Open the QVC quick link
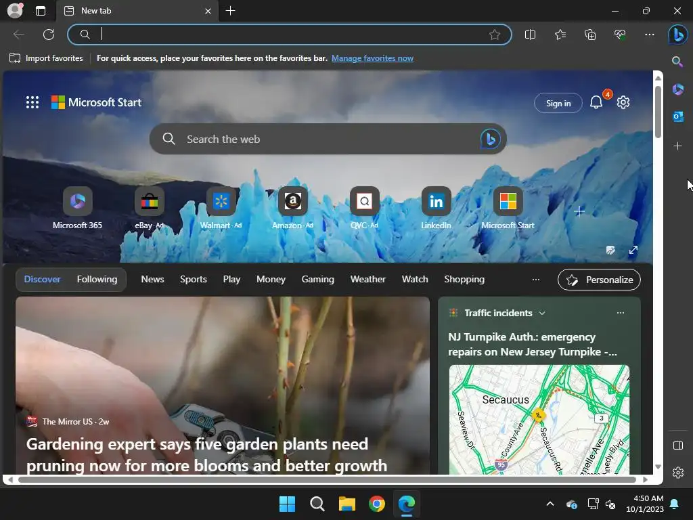The image size is (693, 520). (x=364, y=209)
